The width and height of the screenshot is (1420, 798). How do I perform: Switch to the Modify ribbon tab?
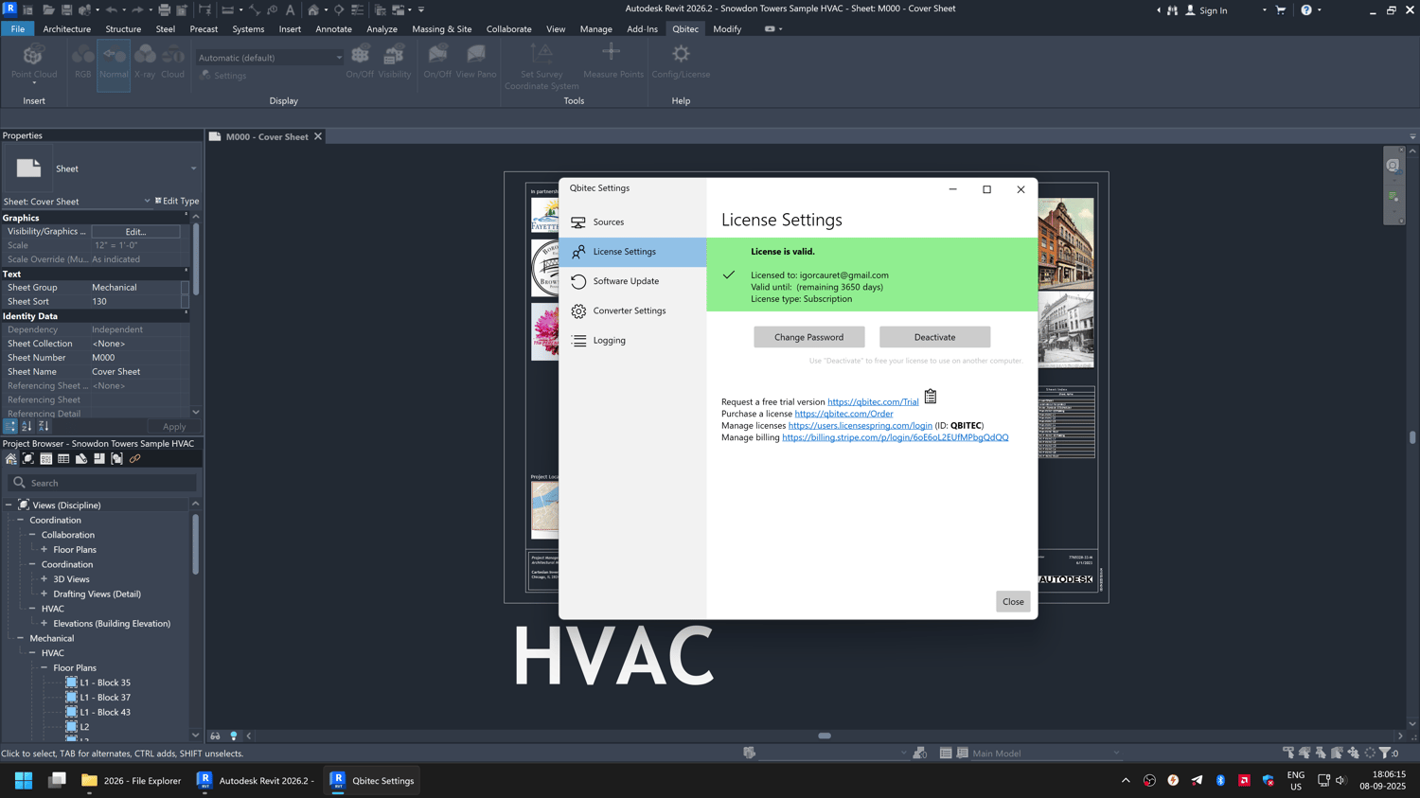(x=727, y=29)
